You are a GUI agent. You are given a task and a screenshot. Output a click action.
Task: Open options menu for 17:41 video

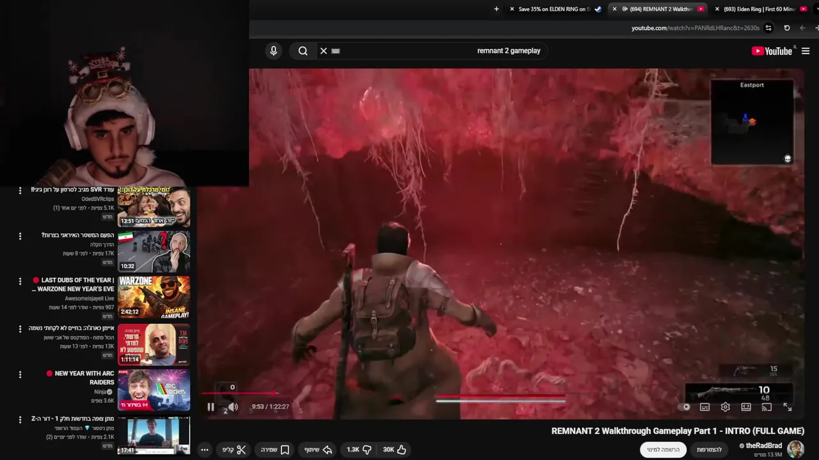(x=20, y=420)
